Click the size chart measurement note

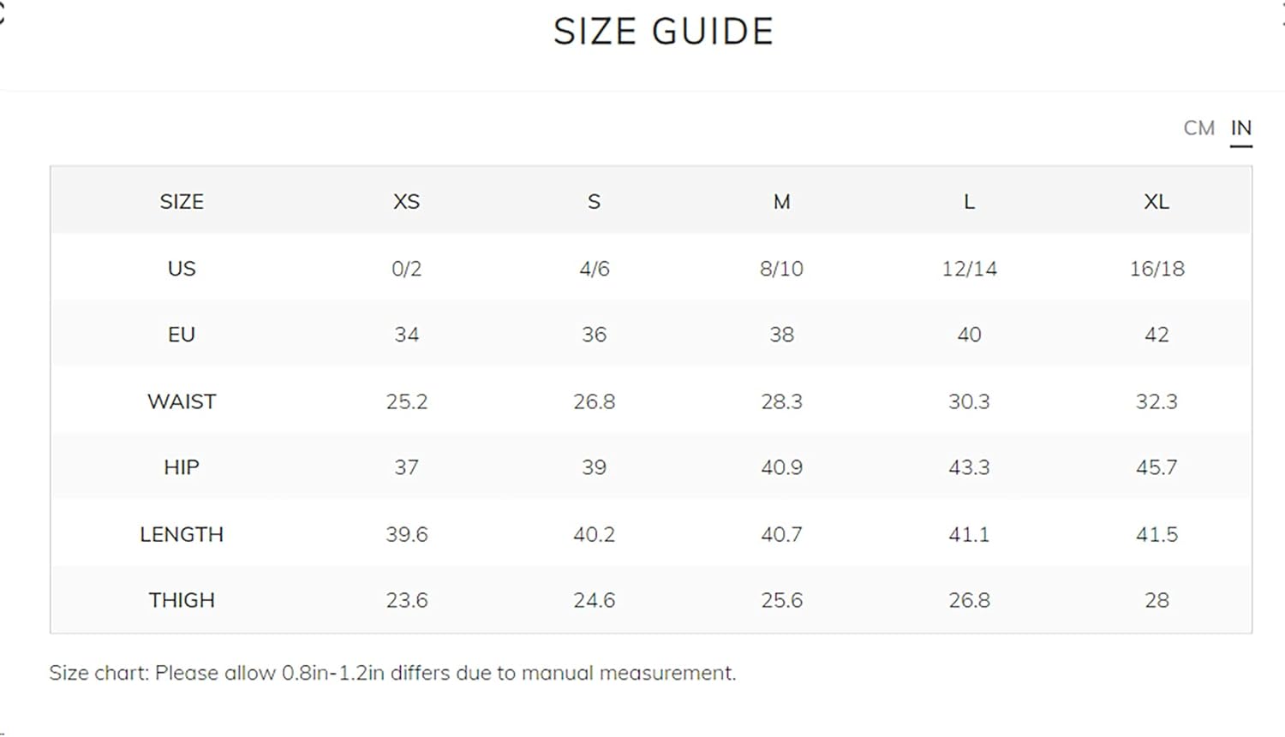click(392, 673)
